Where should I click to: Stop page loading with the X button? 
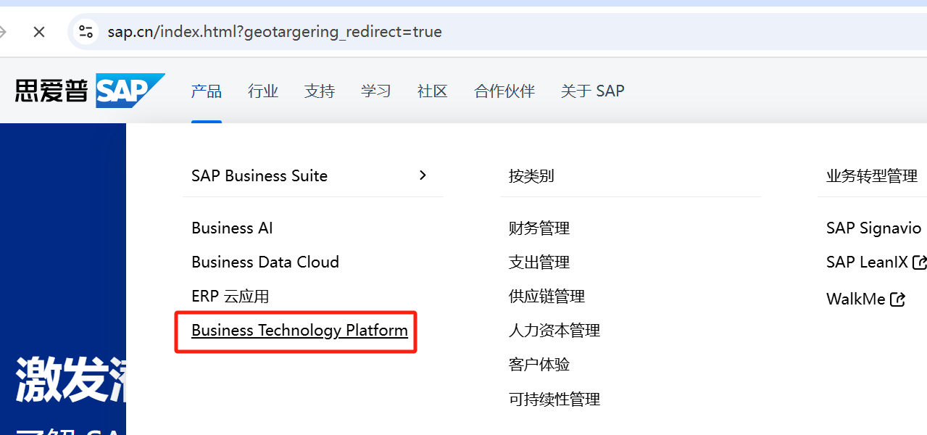tap(39, 32)
